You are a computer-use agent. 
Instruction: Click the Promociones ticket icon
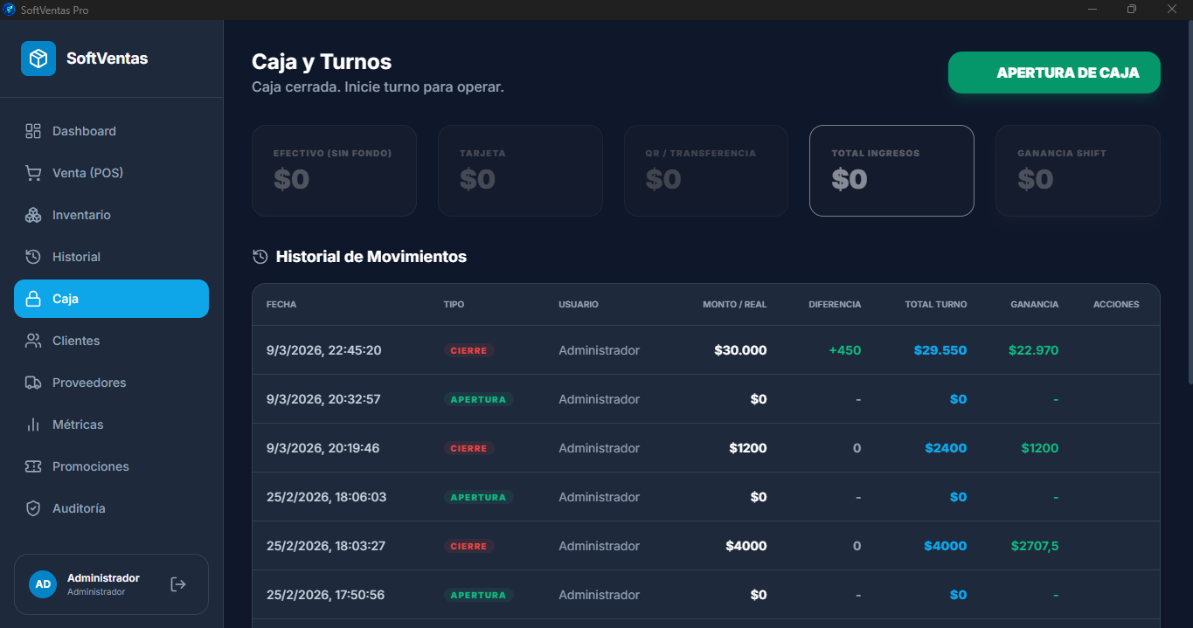(x=33, y=466)
